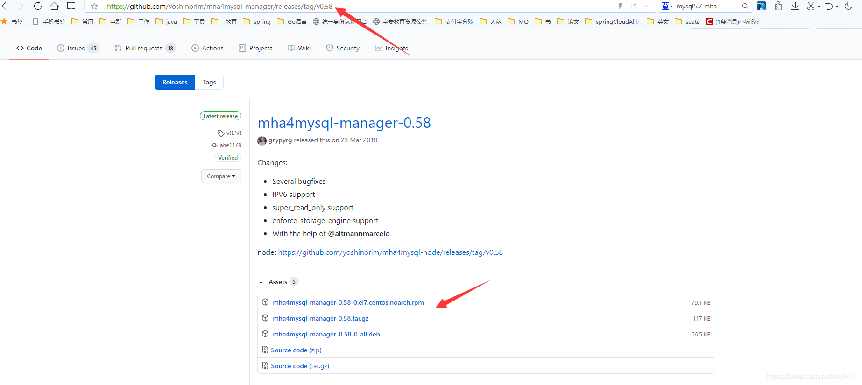
Task: Click the Latest release badge
Action: tap(220, 116)
